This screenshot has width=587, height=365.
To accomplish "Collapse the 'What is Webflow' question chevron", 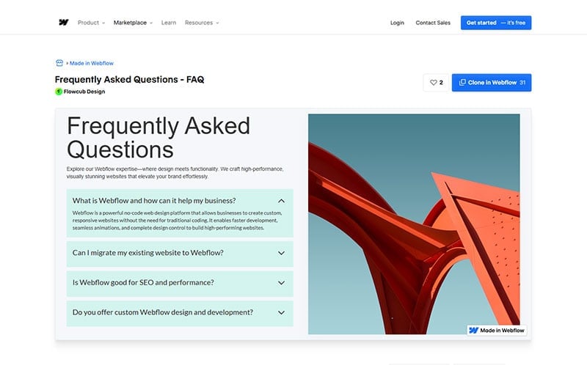I will pyautogui.click(x=281, y=201).
